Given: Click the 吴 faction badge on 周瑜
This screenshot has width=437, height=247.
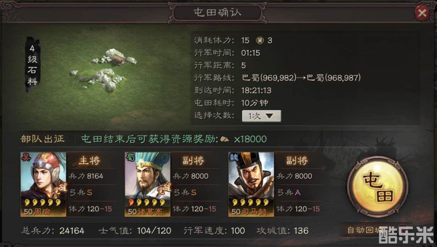Looking at the screenshot, I should (25, 157).
